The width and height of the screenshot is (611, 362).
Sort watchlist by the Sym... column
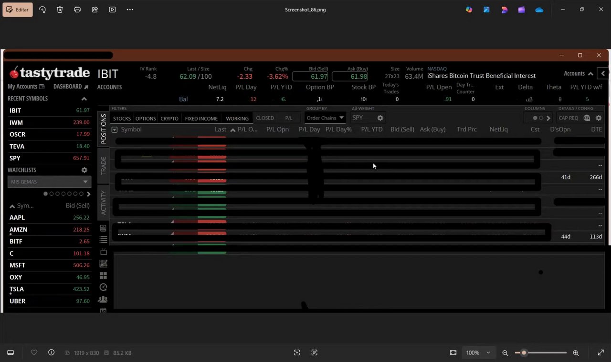22,206
